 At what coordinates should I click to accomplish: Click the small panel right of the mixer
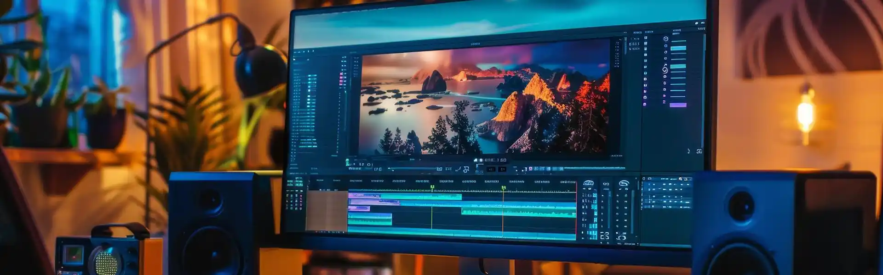click(667, 193)
